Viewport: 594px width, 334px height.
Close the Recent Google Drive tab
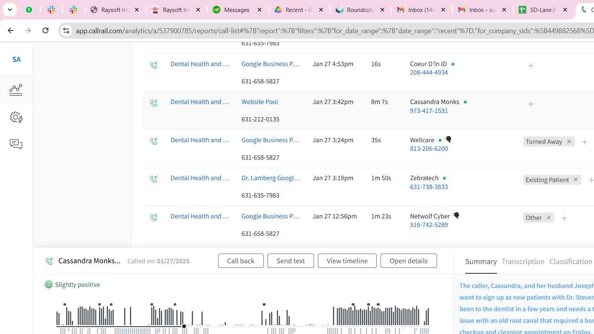click(321, 10)
